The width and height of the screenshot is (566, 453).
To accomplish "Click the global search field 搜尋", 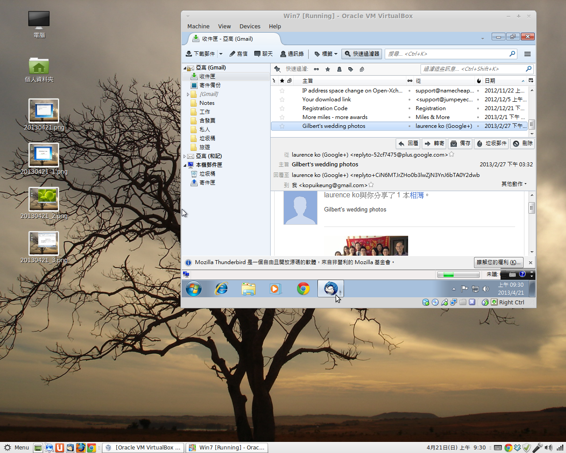I will pyautogui.click(x=451, y=54).
